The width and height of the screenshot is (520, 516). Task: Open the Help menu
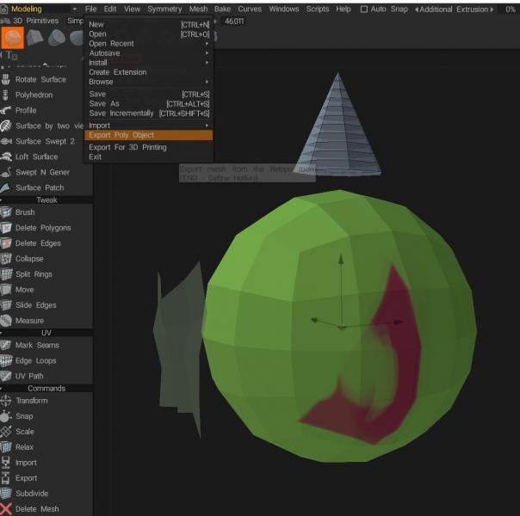click(x=344, y=9)
